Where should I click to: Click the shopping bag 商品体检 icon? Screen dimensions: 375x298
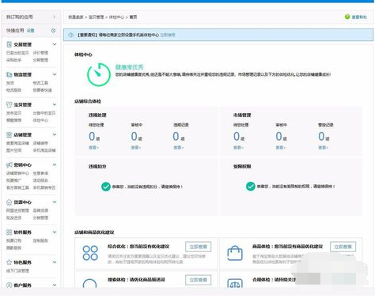(x=235, y=253)
